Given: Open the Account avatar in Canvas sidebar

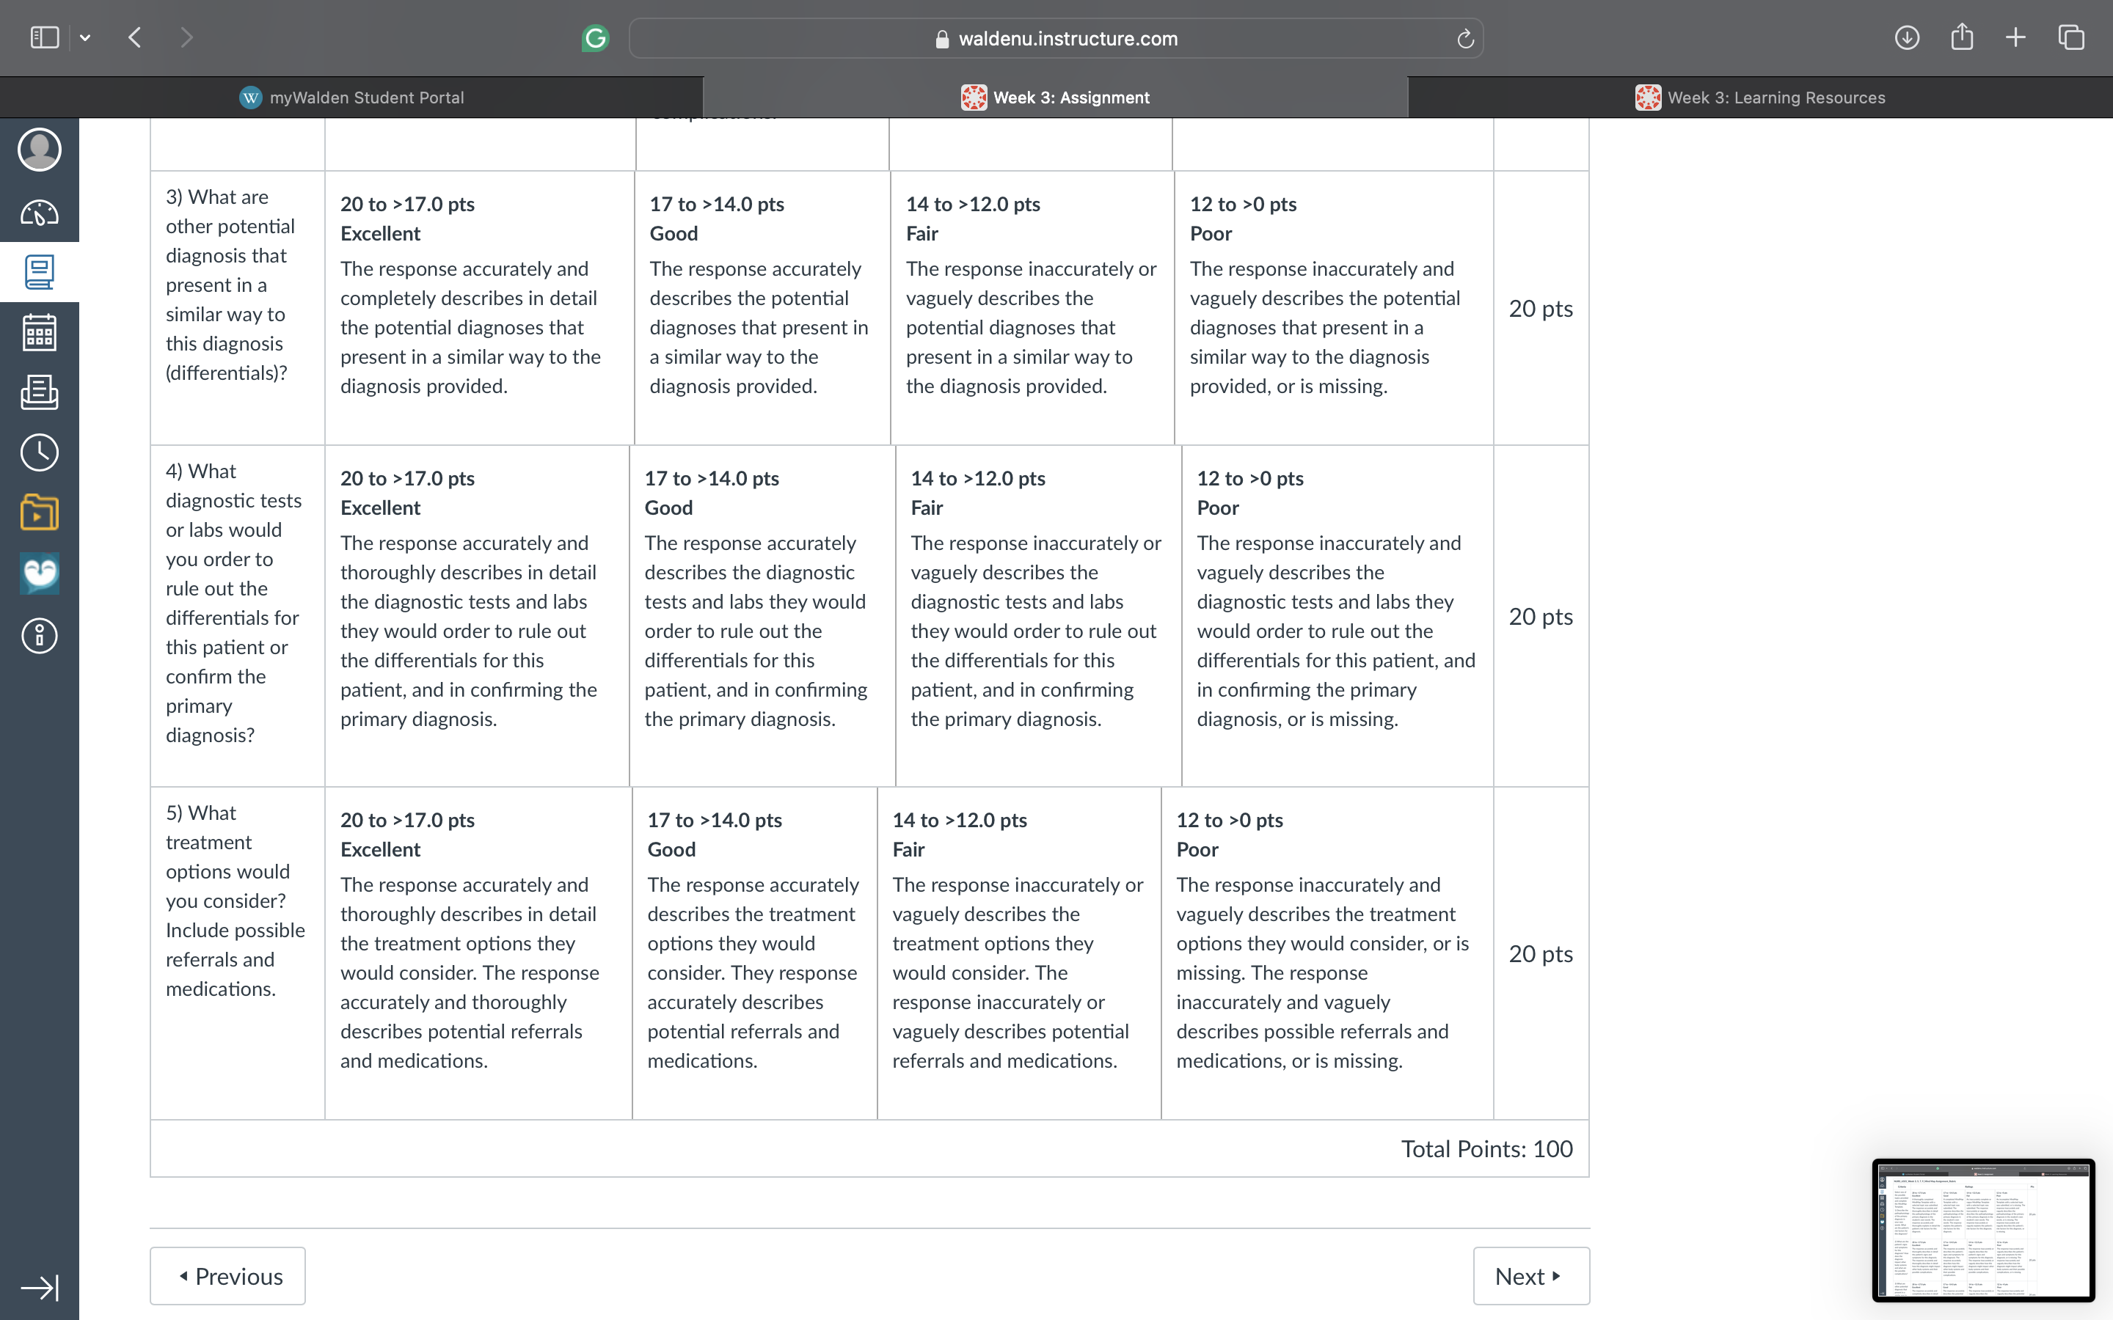Looking at the screenshot, I should [40, 150].
